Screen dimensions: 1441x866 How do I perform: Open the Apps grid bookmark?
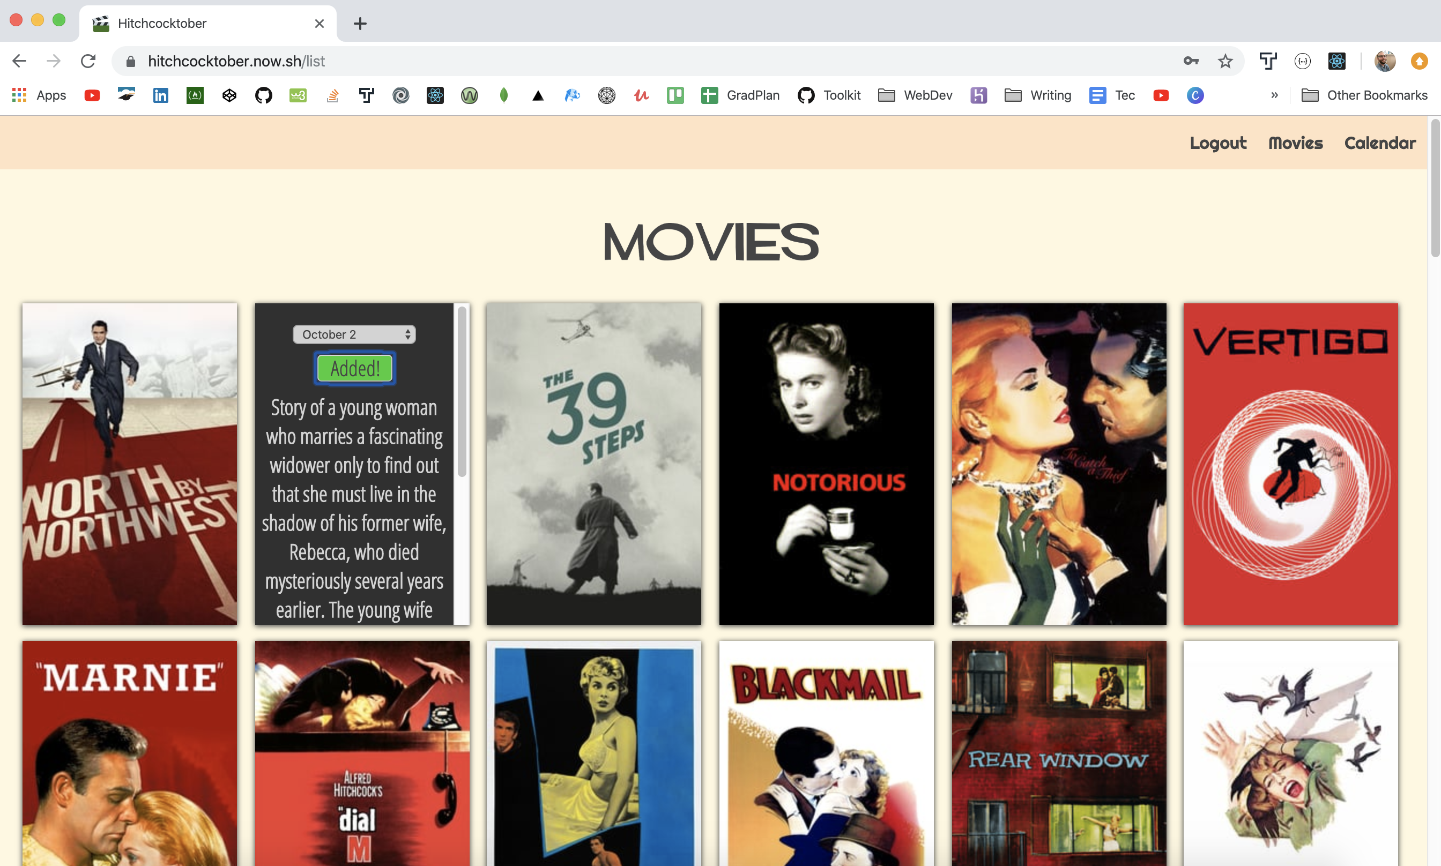pyautogui.click(x=39, y=95)
